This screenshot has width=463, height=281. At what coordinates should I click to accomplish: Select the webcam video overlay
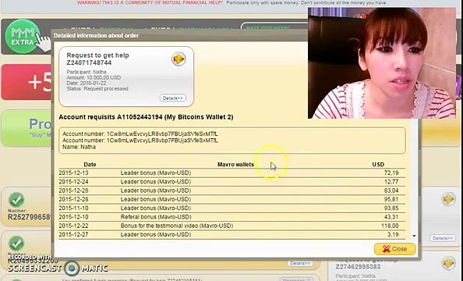pyautogui.click(x=382, y=63)
